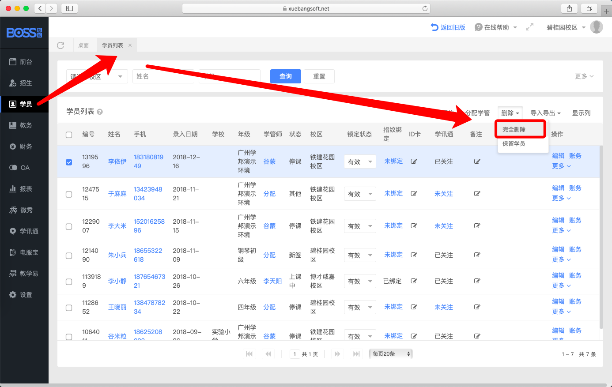Viewport: 612px width, 387px height.
Task: Open the 报表 sidebar section
Action: (21, 189)
